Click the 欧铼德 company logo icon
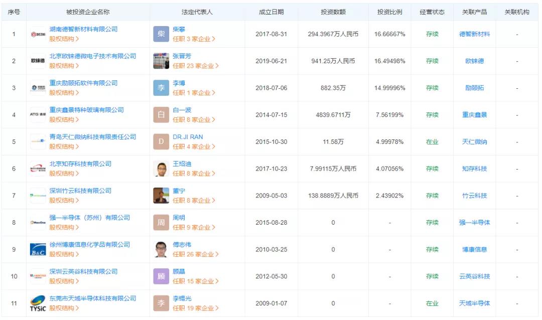 pyautogui.click(x=38, y=61)
